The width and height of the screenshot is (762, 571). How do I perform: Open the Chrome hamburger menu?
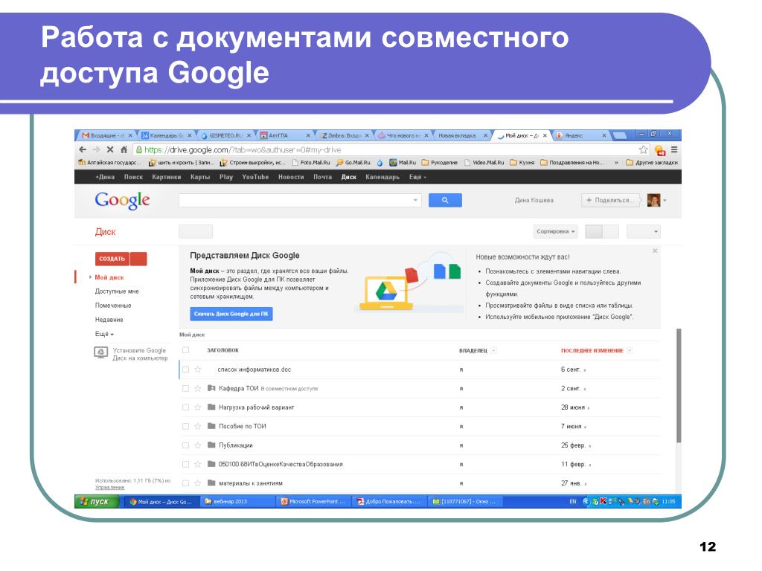[674, 149]
